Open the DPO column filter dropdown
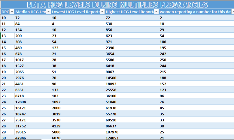Viewport: 234px width, 140px height. tap(12, 12)
